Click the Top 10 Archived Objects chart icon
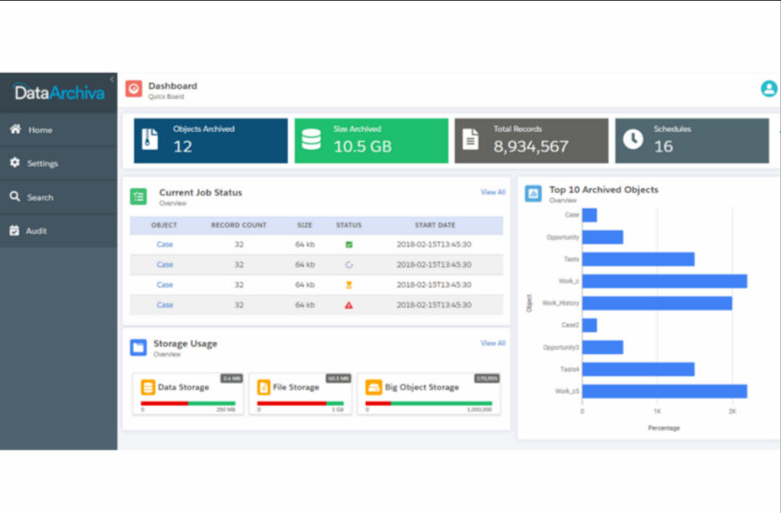The height and width of the screenshot is (513, 781). pyautogui.click(x=533, y=194)
